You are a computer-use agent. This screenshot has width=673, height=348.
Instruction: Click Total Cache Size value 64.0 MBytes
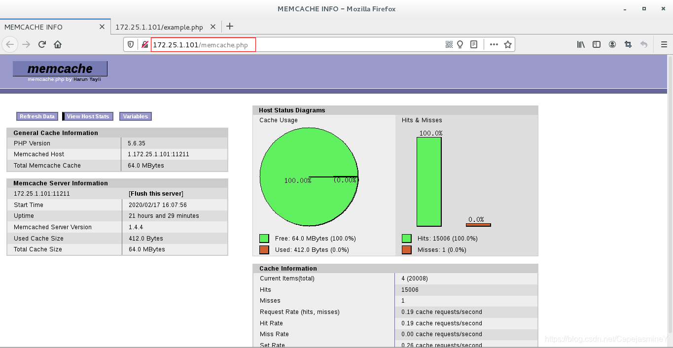(x=147, y=249)
